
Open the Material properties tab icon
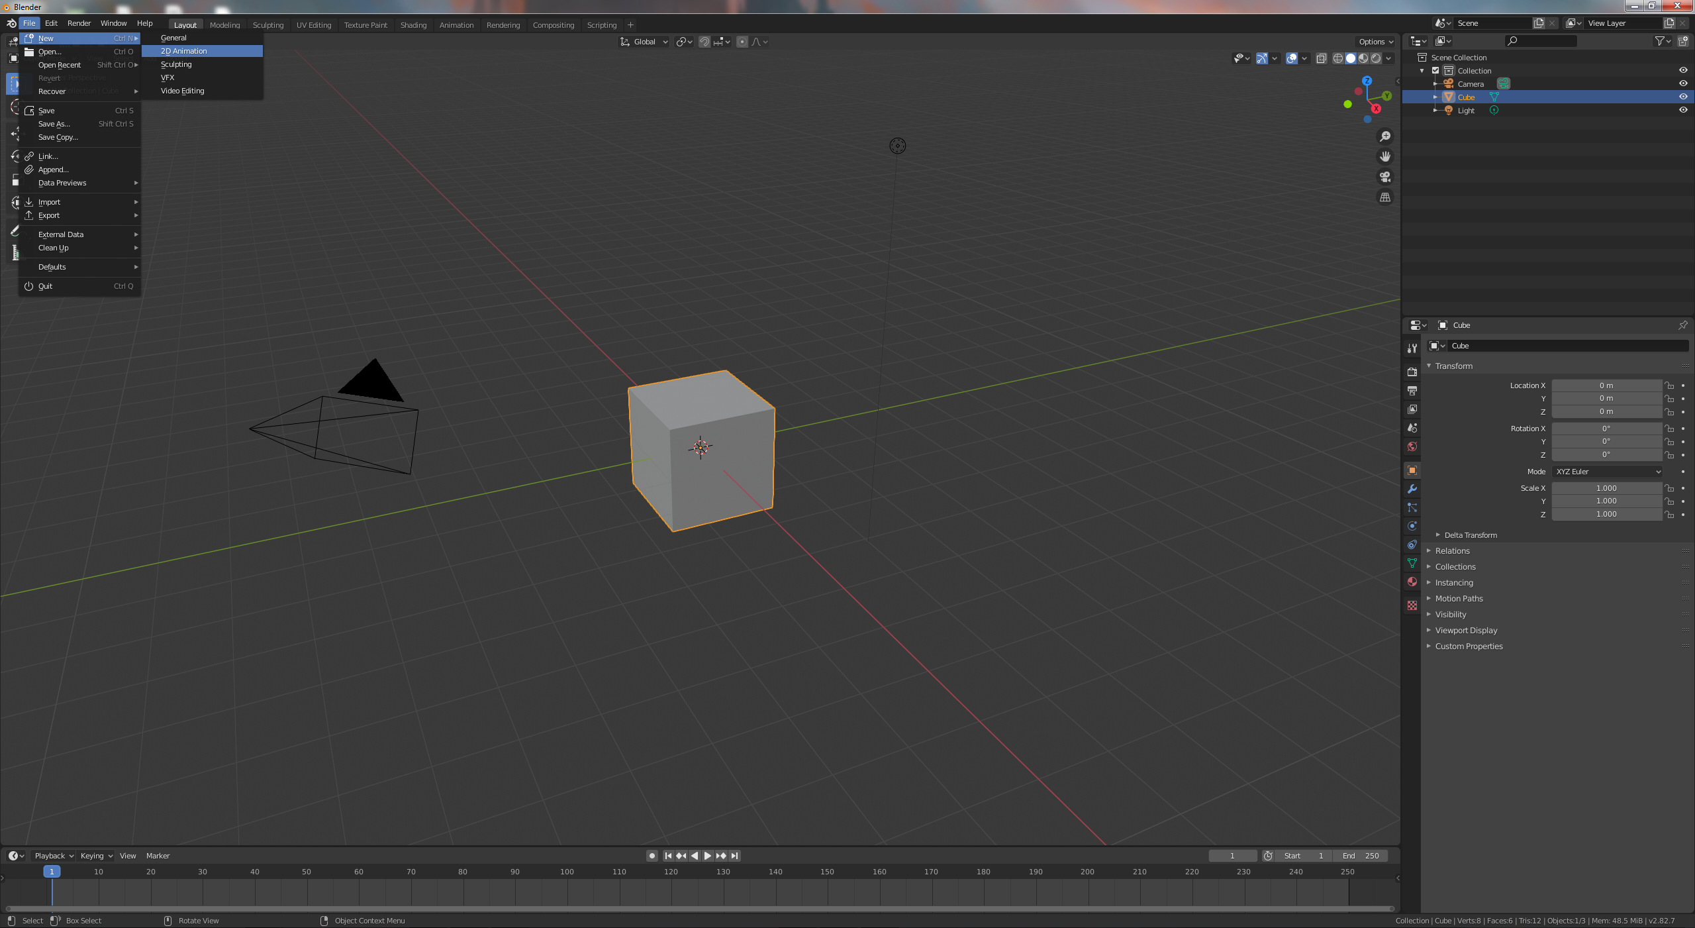pyautogui.click(x=1412, y=582)
